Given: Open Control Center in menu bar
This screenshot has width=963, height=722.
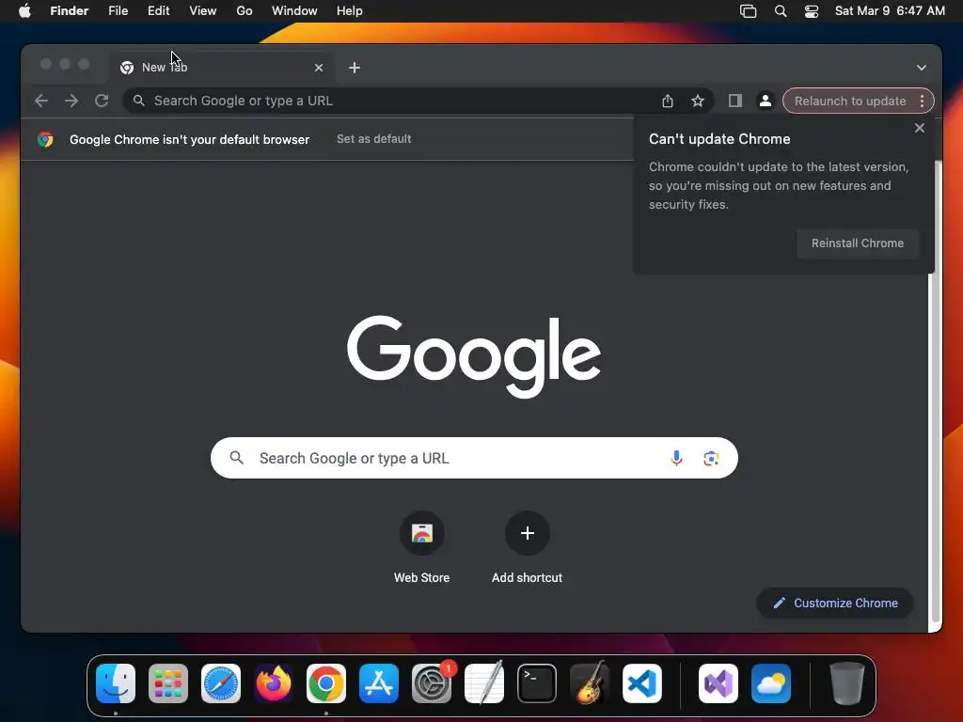Looking at the screenshot, I should coord(812,11).
